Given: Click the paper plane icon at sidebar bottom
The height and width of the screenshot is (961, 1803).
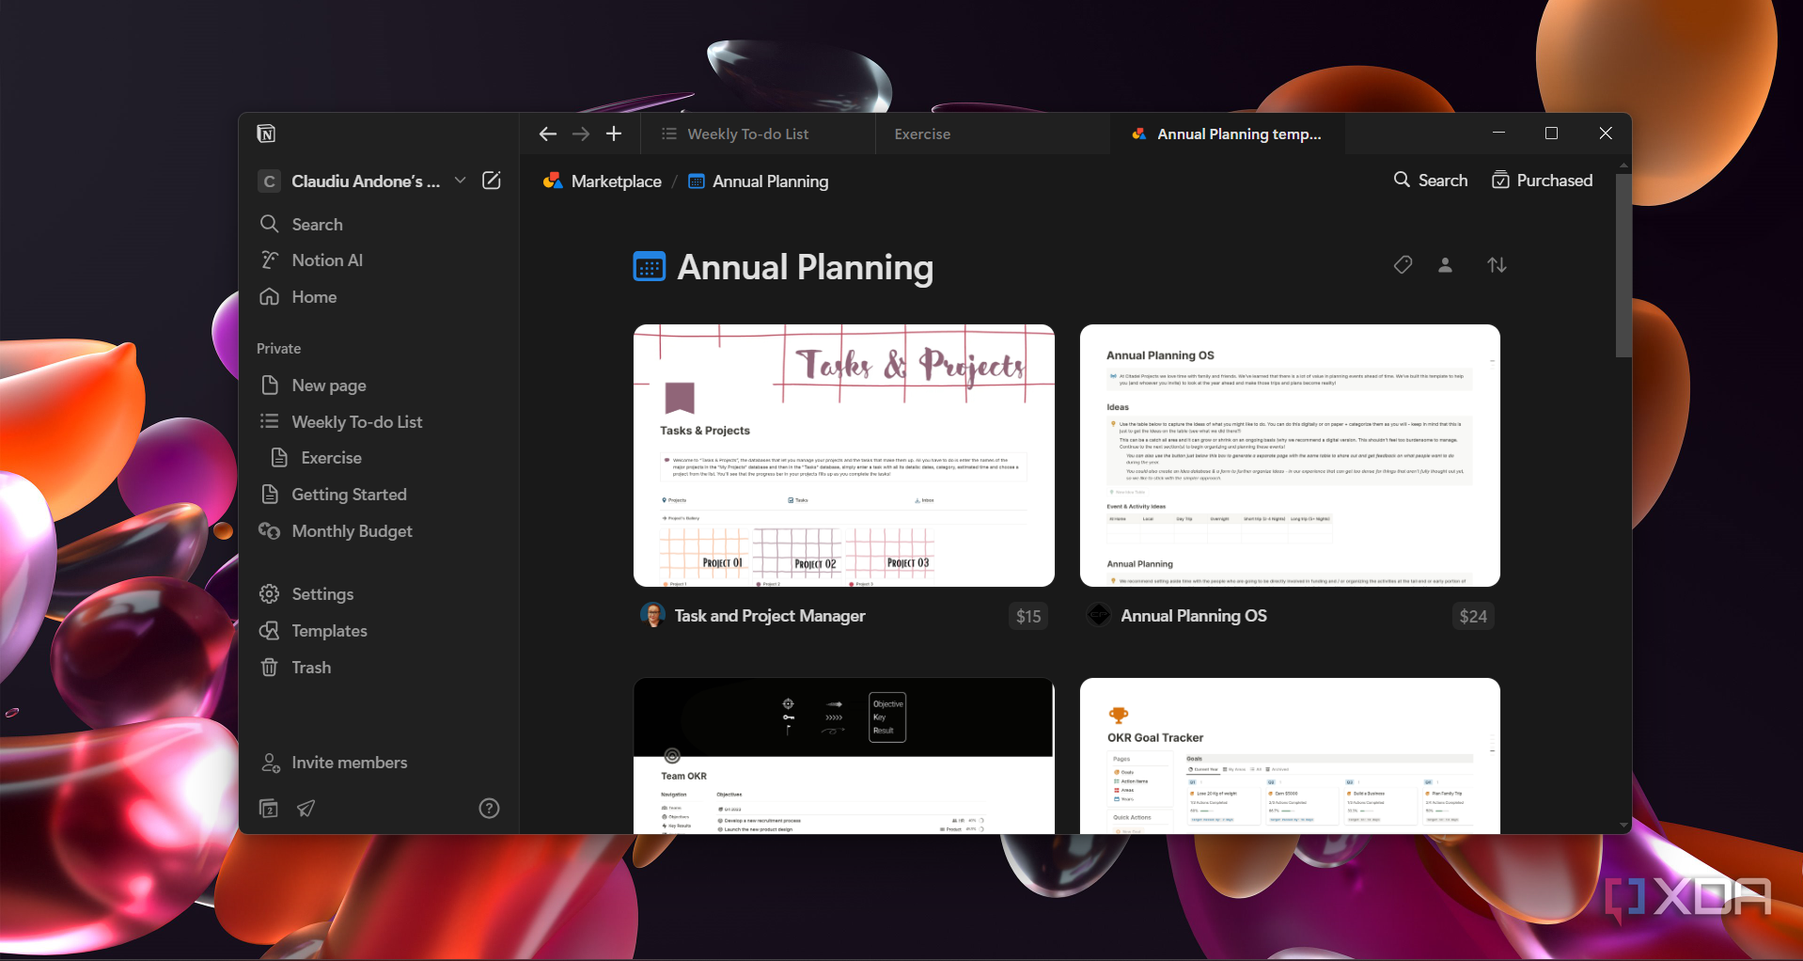Looking at the screenshot, I should coord(306,809).
